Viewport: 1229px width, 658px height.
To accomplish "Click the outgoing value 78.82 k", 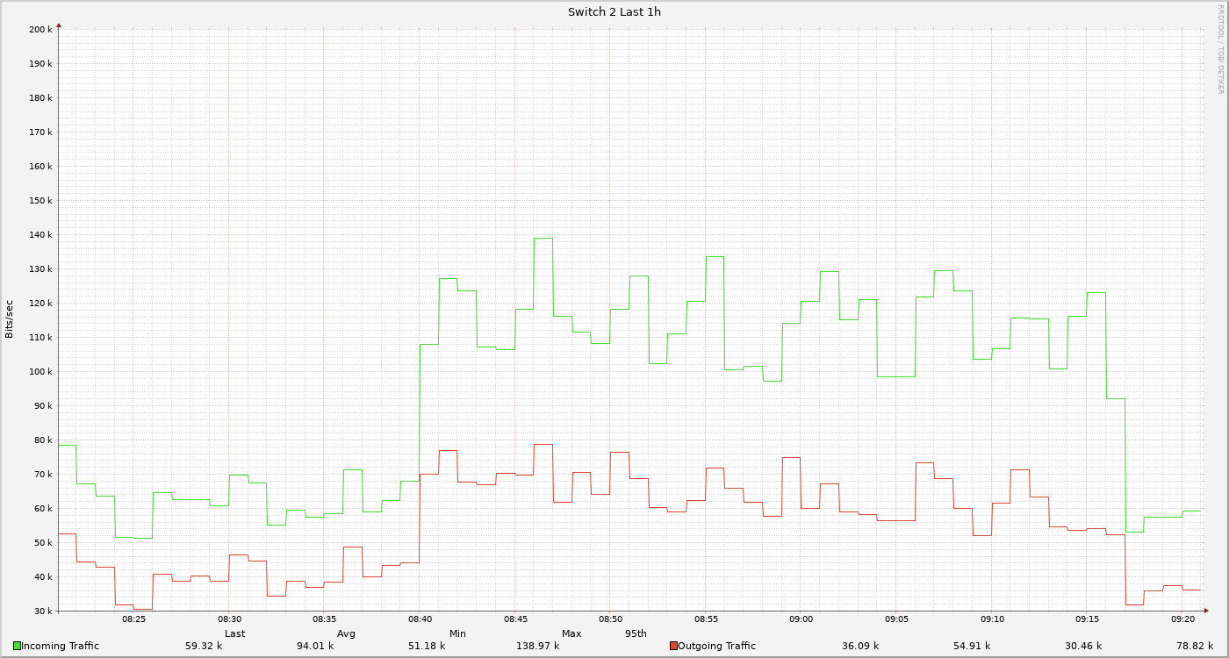I will pos(1194,646).
